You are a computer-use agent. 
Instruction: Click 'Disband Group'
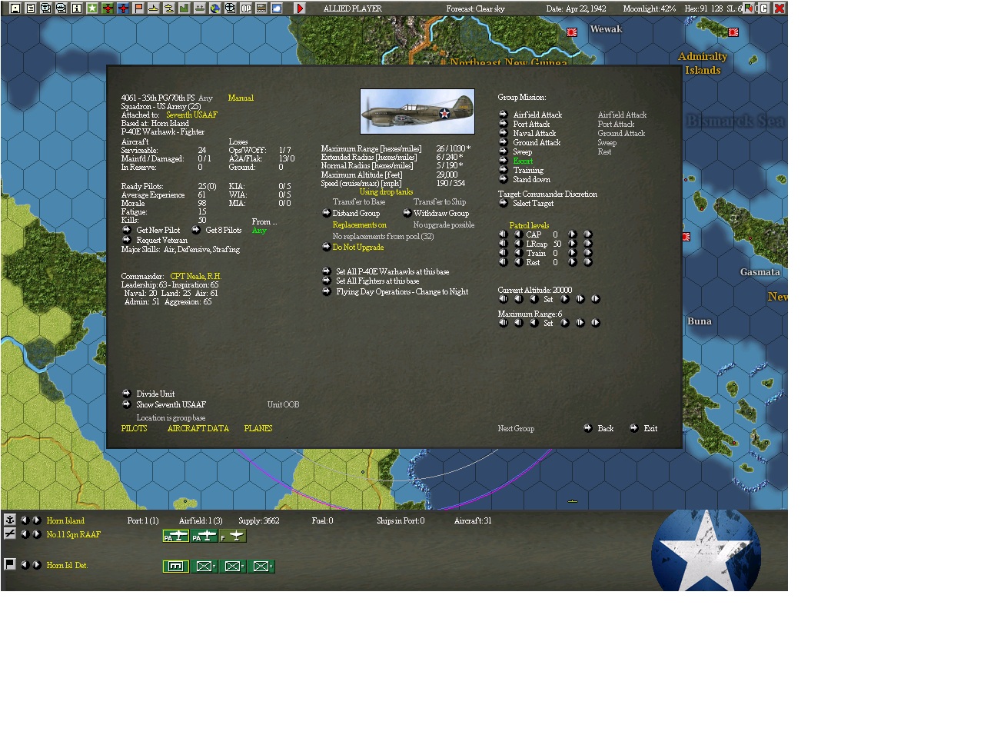[x=326, y=213]
